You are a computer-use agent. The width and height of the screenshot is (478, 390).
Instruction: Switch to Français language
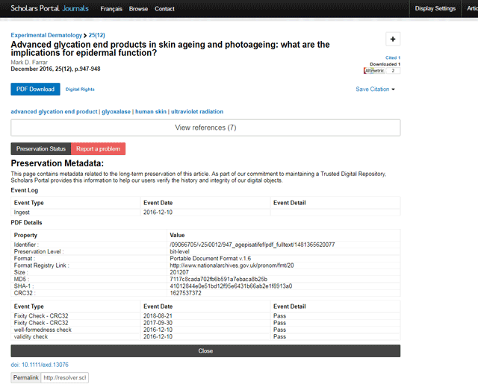(111, 9)
